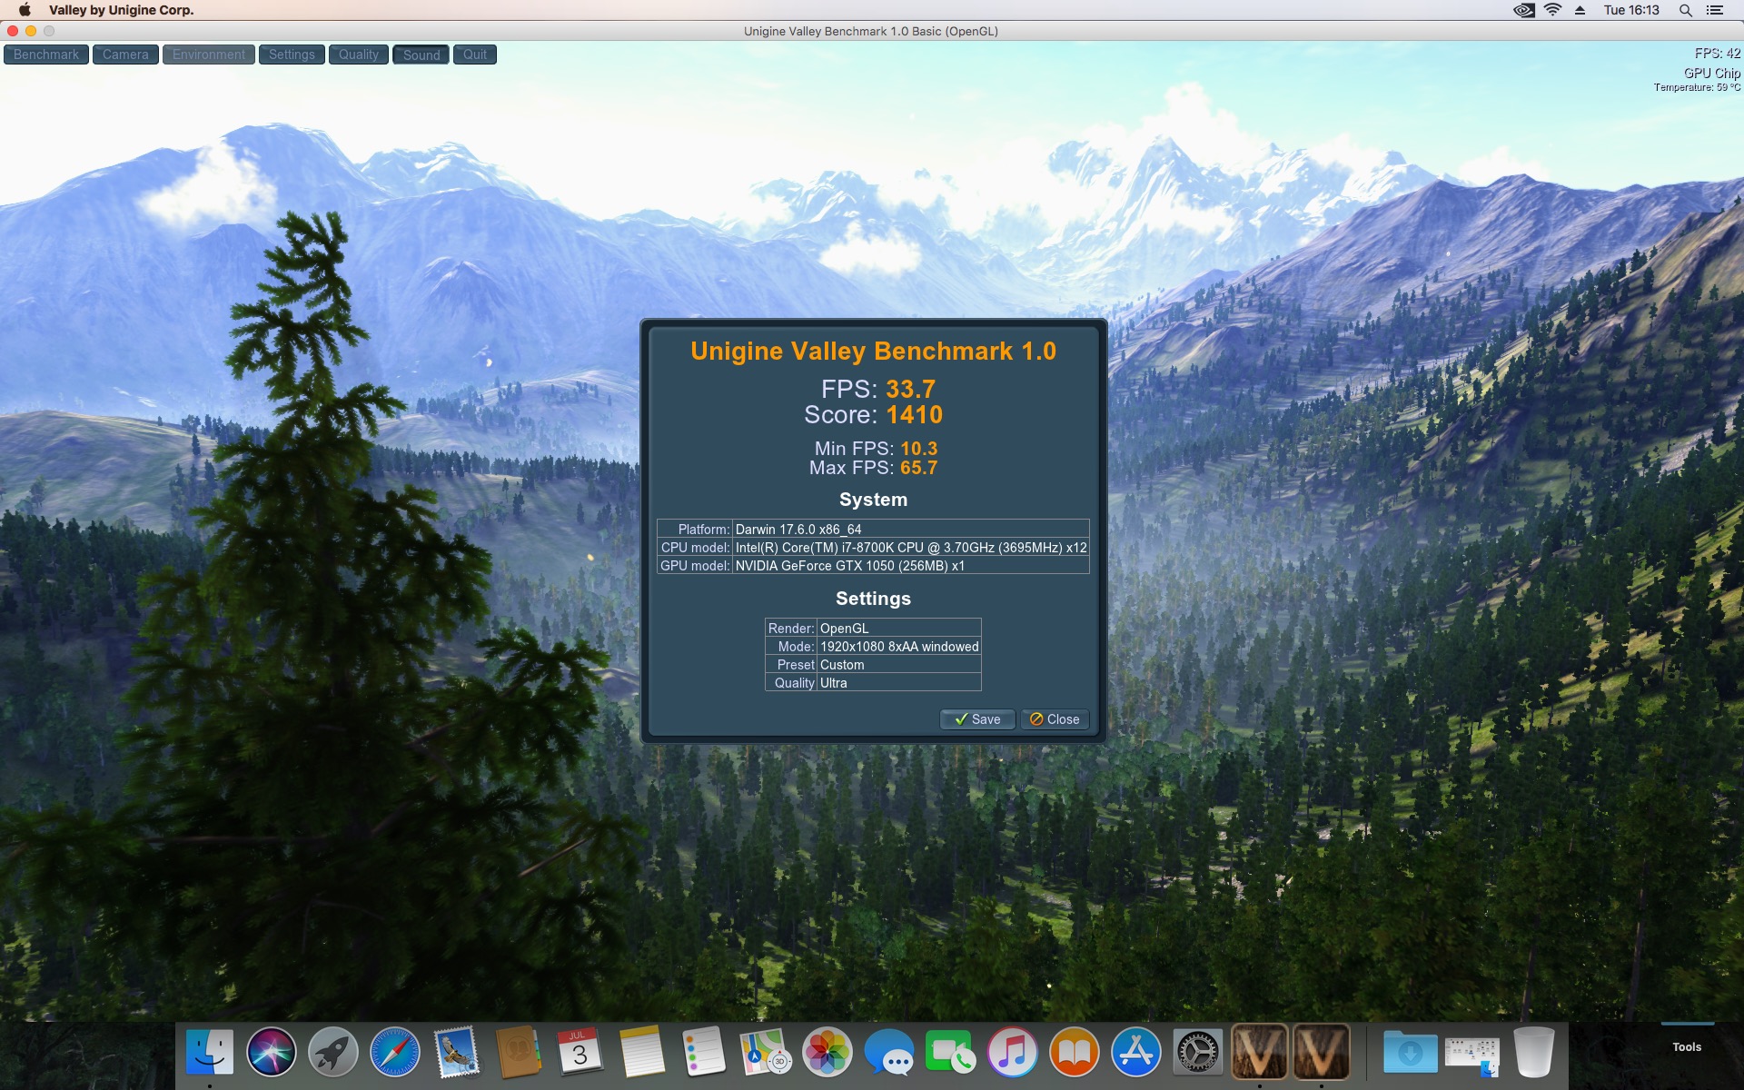Open Finder from the dock
1744x1090 pixels.
click(x=210, y=1052)
